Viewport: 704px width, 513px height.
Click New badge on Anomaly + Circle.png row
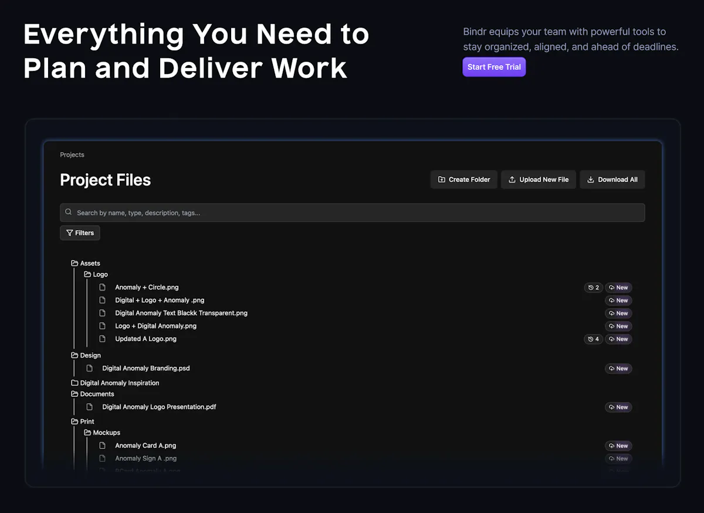click(618, 288)
